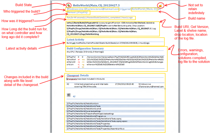Select the Local.testsettings file row
This screenshot has height=133, width=211.
tap(115, 111)
